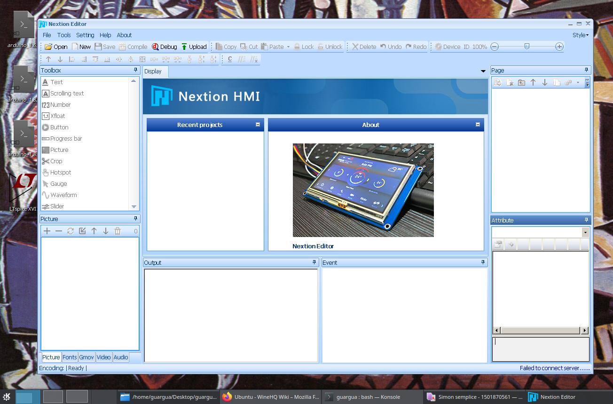This screenshot has width=613, height=404.
Task: Select the Gauge tool
Action: click(58, 183)
